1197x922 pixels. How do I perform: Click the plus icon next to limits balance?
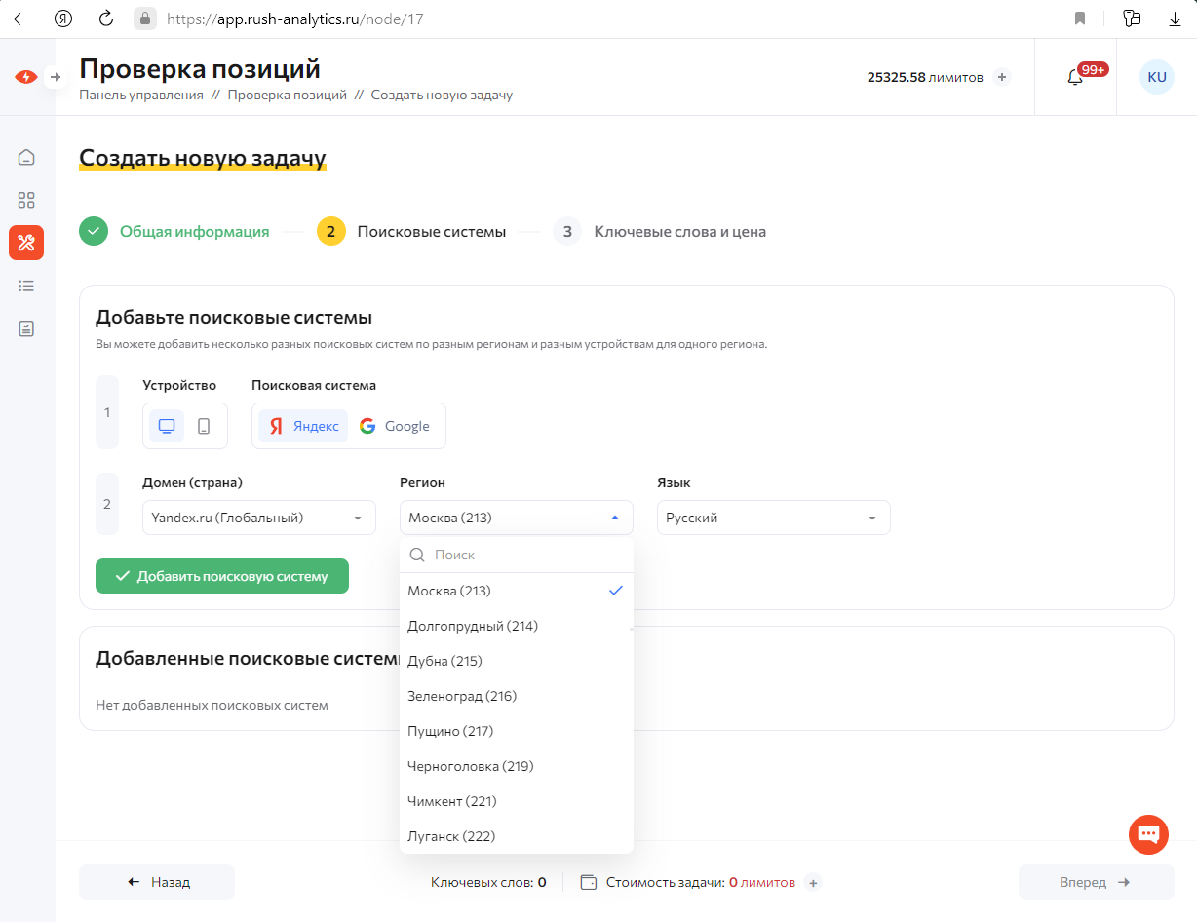pyautogui.click(x=1002, y=77)
